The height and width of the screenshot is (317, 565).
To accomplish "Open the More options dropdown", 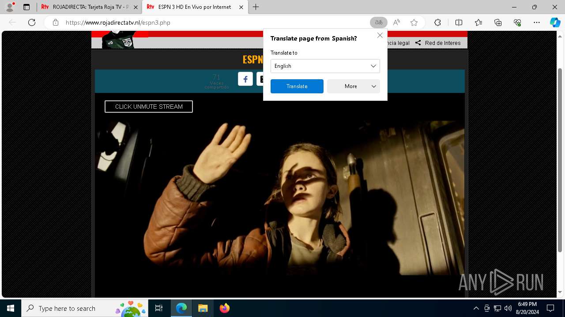I will (354, 86).
